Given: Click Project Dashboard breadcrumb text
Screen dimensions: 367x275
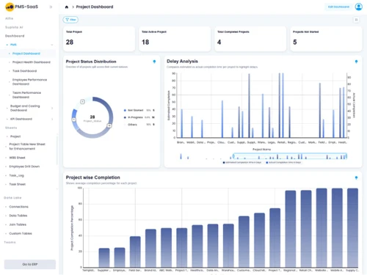Looking at the screenshot, I should coord(95,7).
